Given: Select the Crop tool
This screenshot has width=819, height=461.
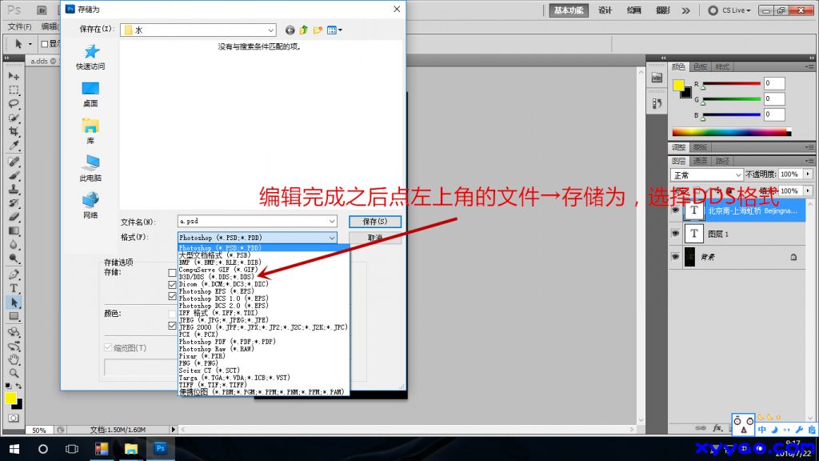Looking at the screenshot, I should tap(14, 131).
